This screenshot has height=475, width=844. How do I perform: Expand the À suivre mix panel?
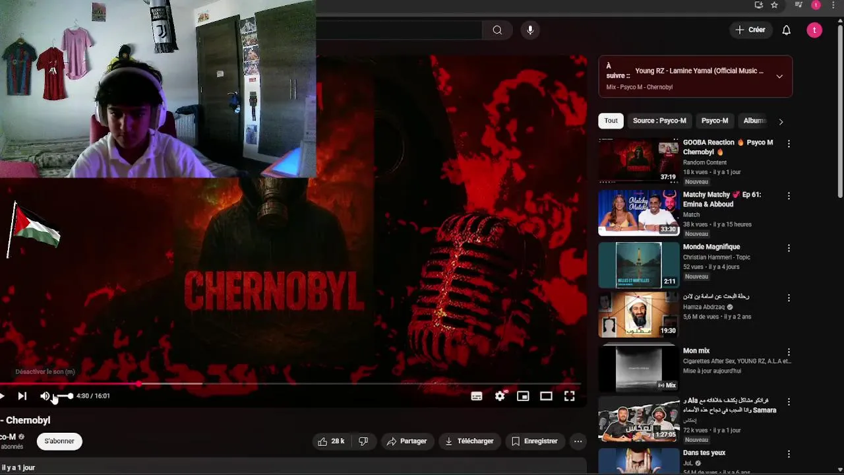pos(779,77)
